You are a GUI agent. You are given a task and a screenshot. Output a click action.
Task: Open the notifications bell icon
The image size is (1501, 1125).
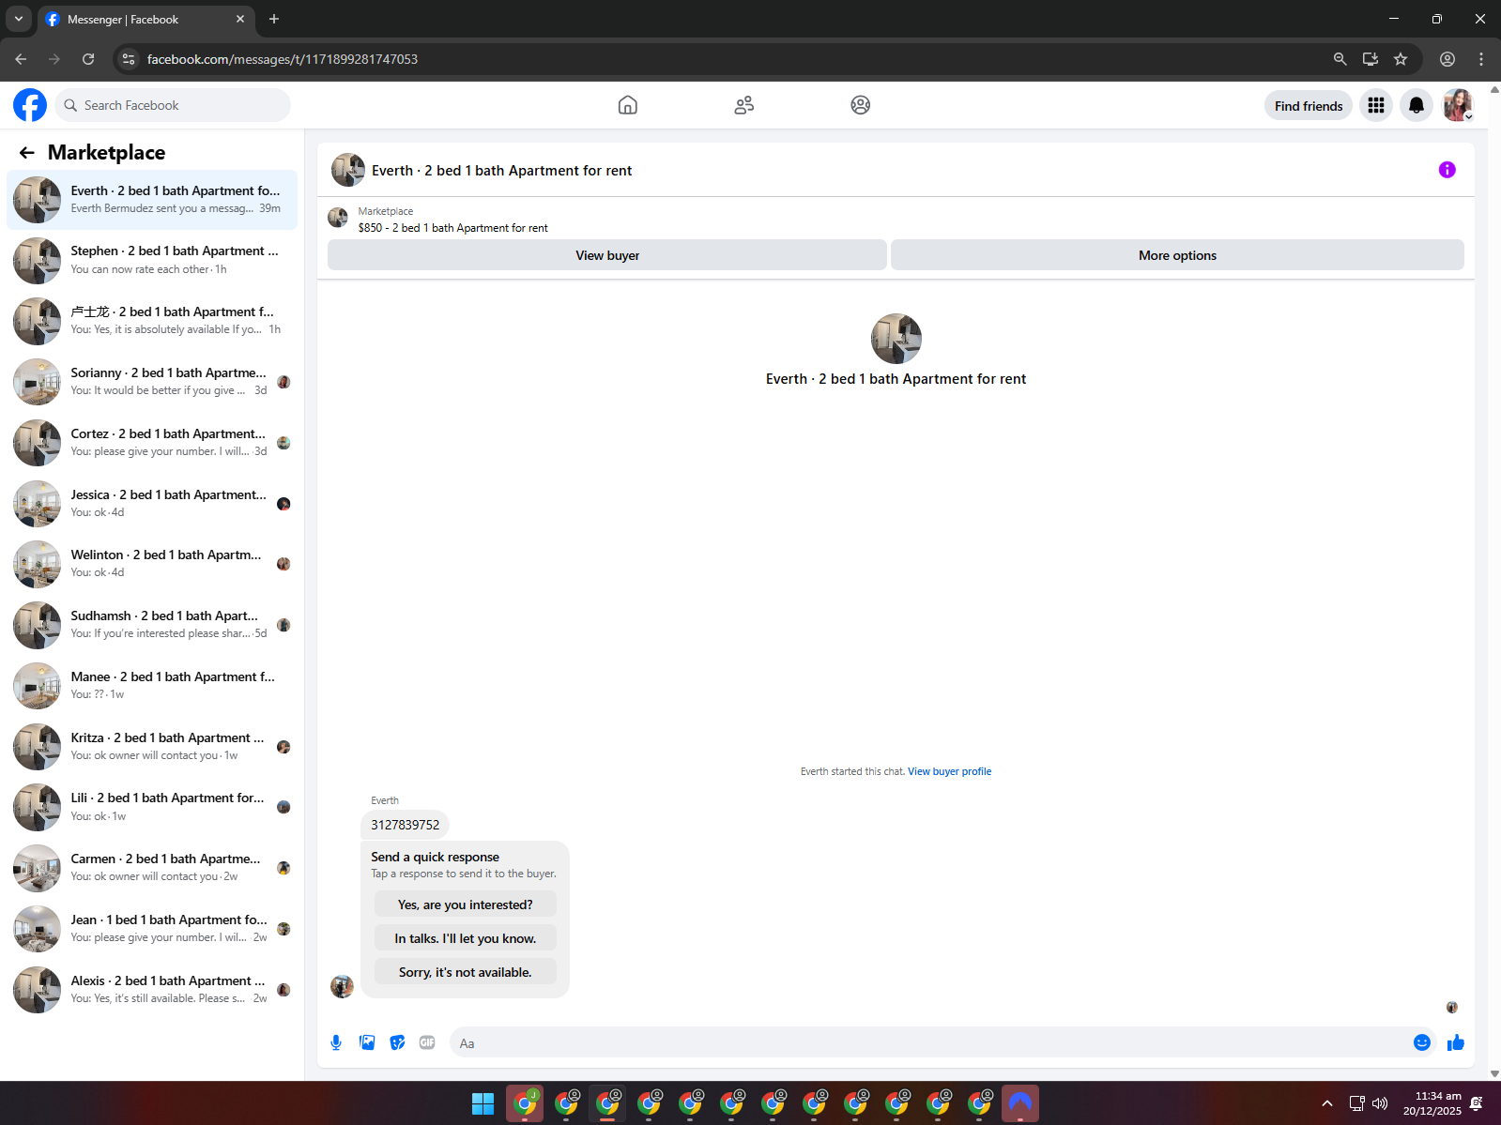pyautogui.click(x=1417, y=105)
